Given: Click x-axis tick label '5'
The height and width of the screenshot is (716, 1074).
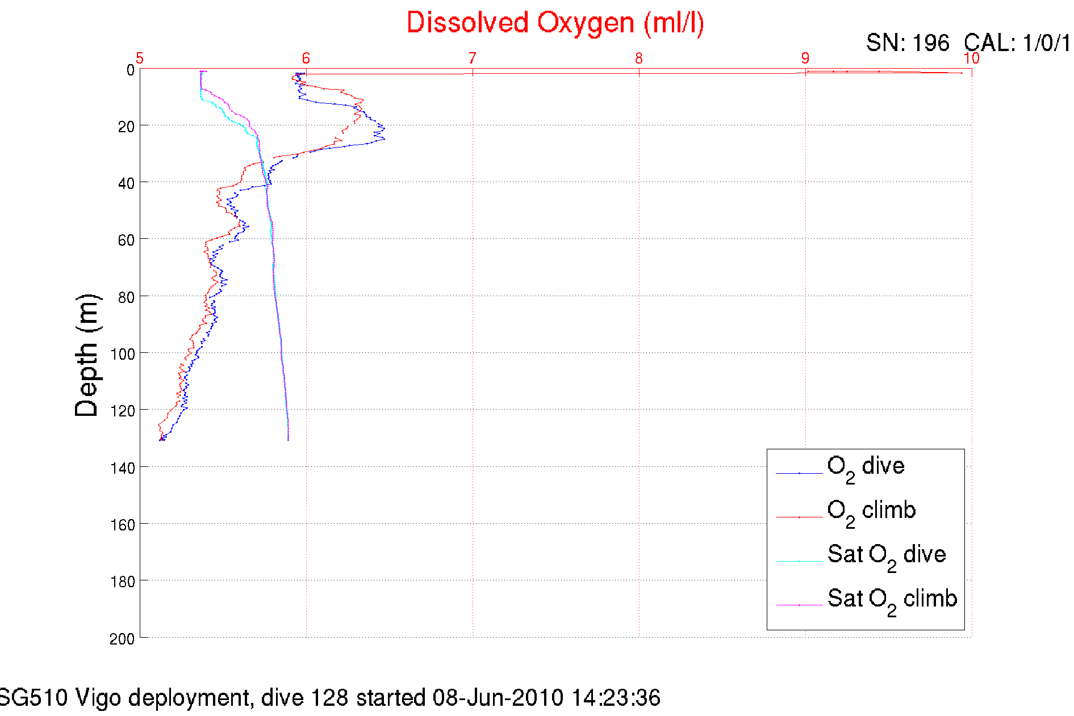Looking at the screenshot, I should pos(140,58).
